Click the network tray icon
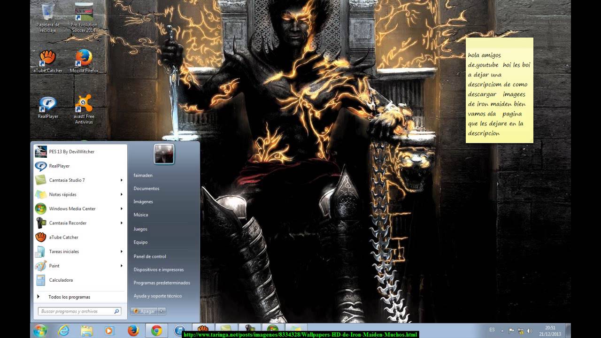Screen dimensions: 601x338 click(521, 330)
